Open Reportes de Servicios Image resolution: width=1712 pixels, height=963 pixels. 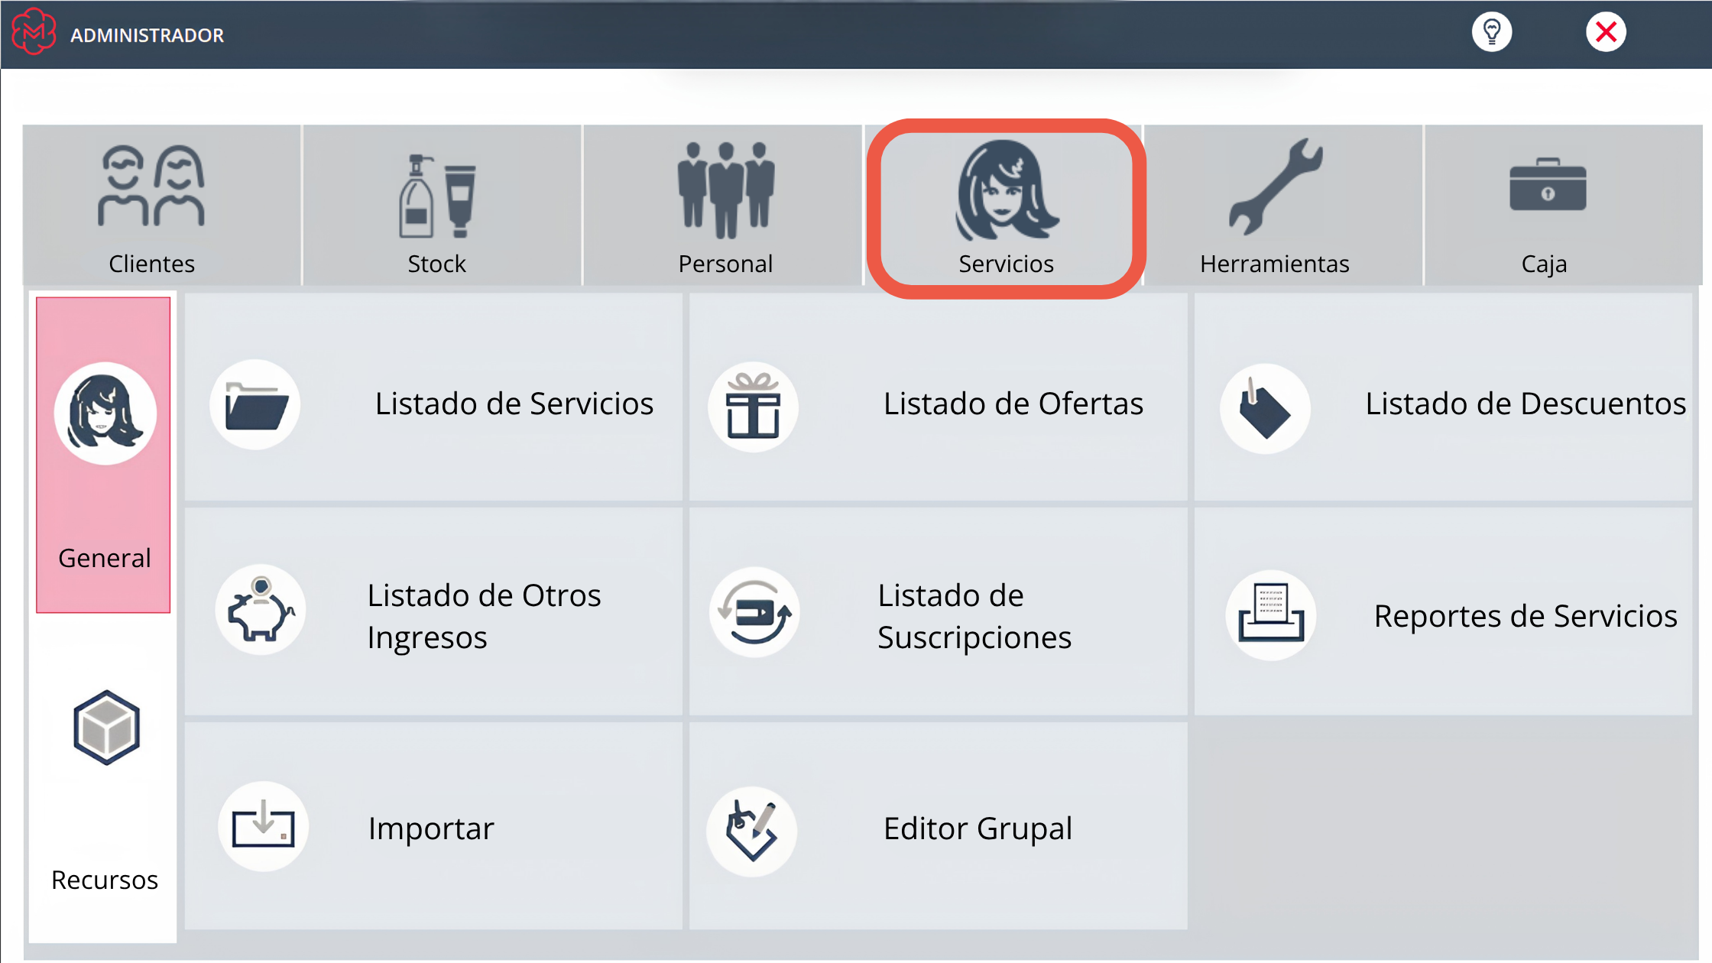click(x=1443, y=612)
